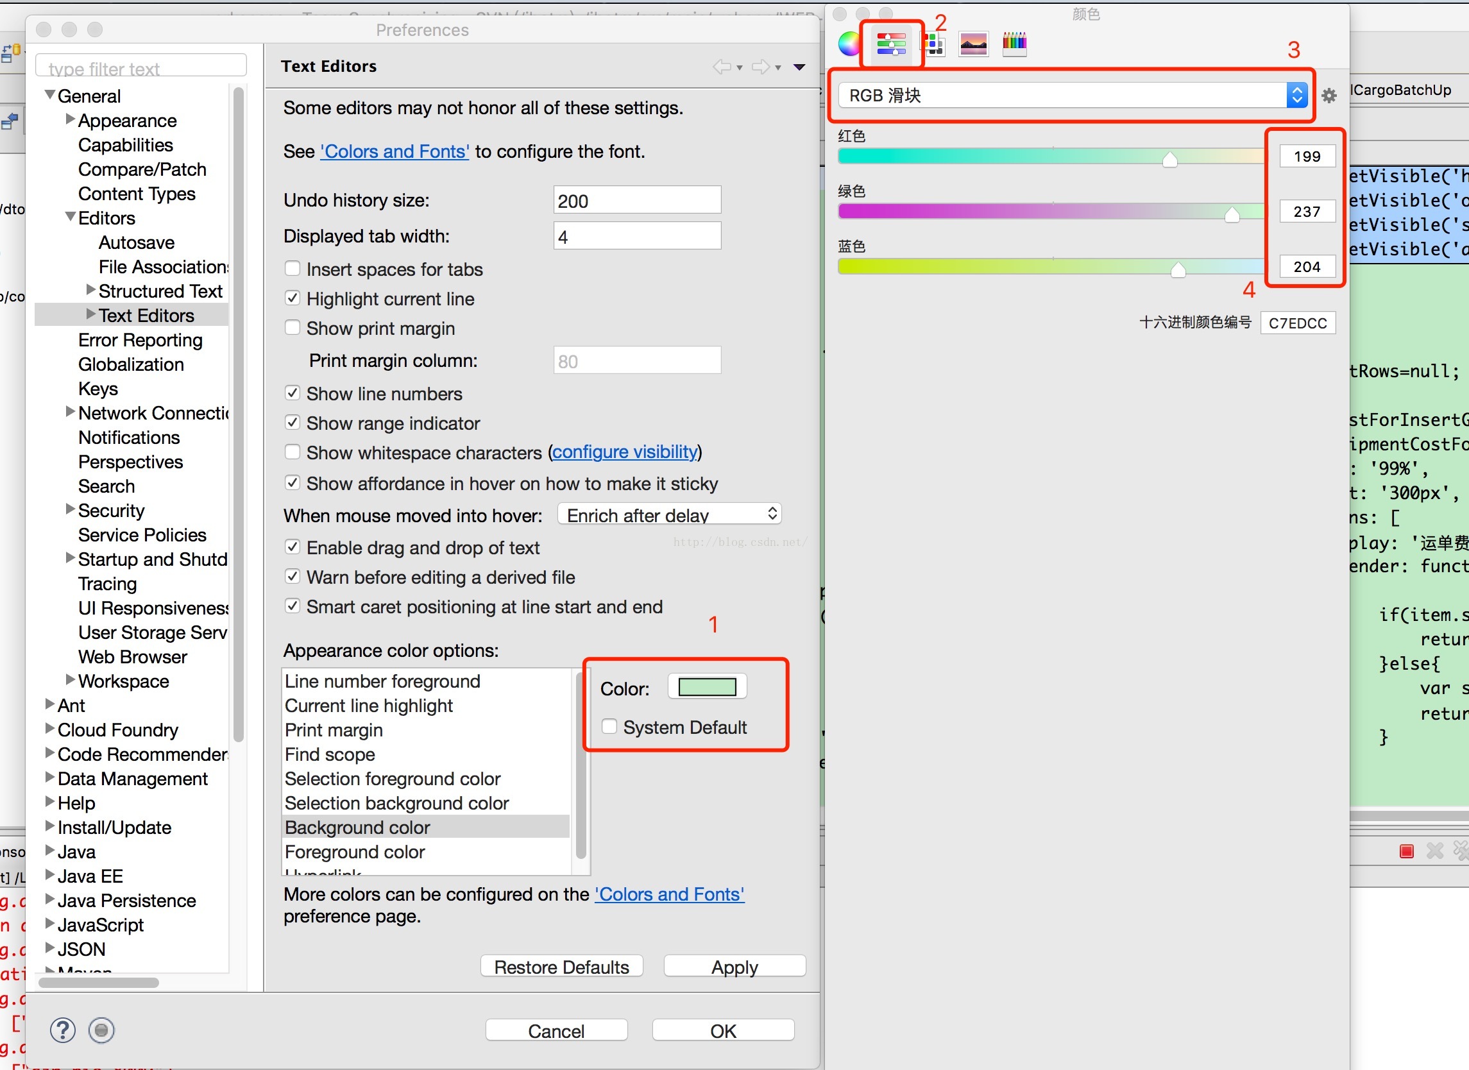Screen dimensions: 1469x1070
Task: Click the help question mark icon in Preferences
Action: click(63, 1030)
